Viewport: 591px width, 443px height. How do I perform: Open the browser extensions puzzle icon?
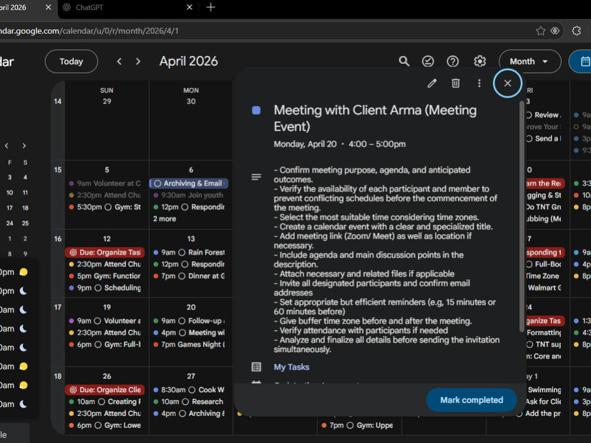pos(576,31)
